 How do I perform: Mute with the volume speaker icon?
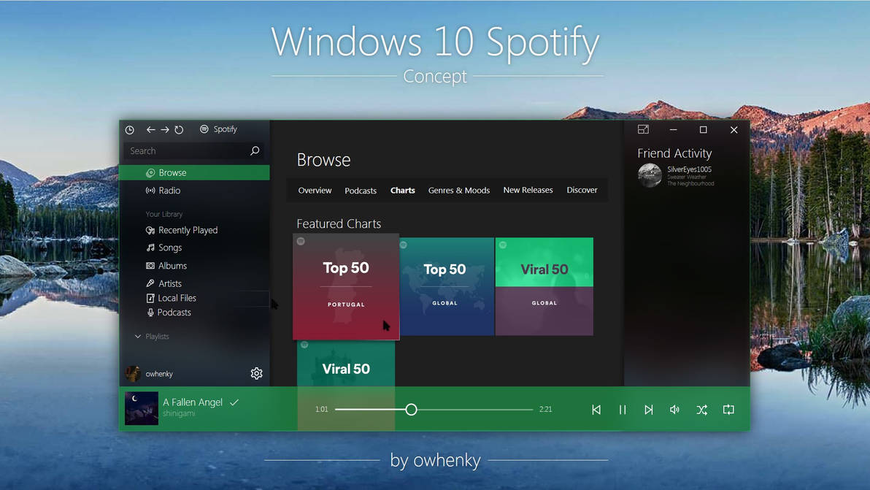[674, 410]
